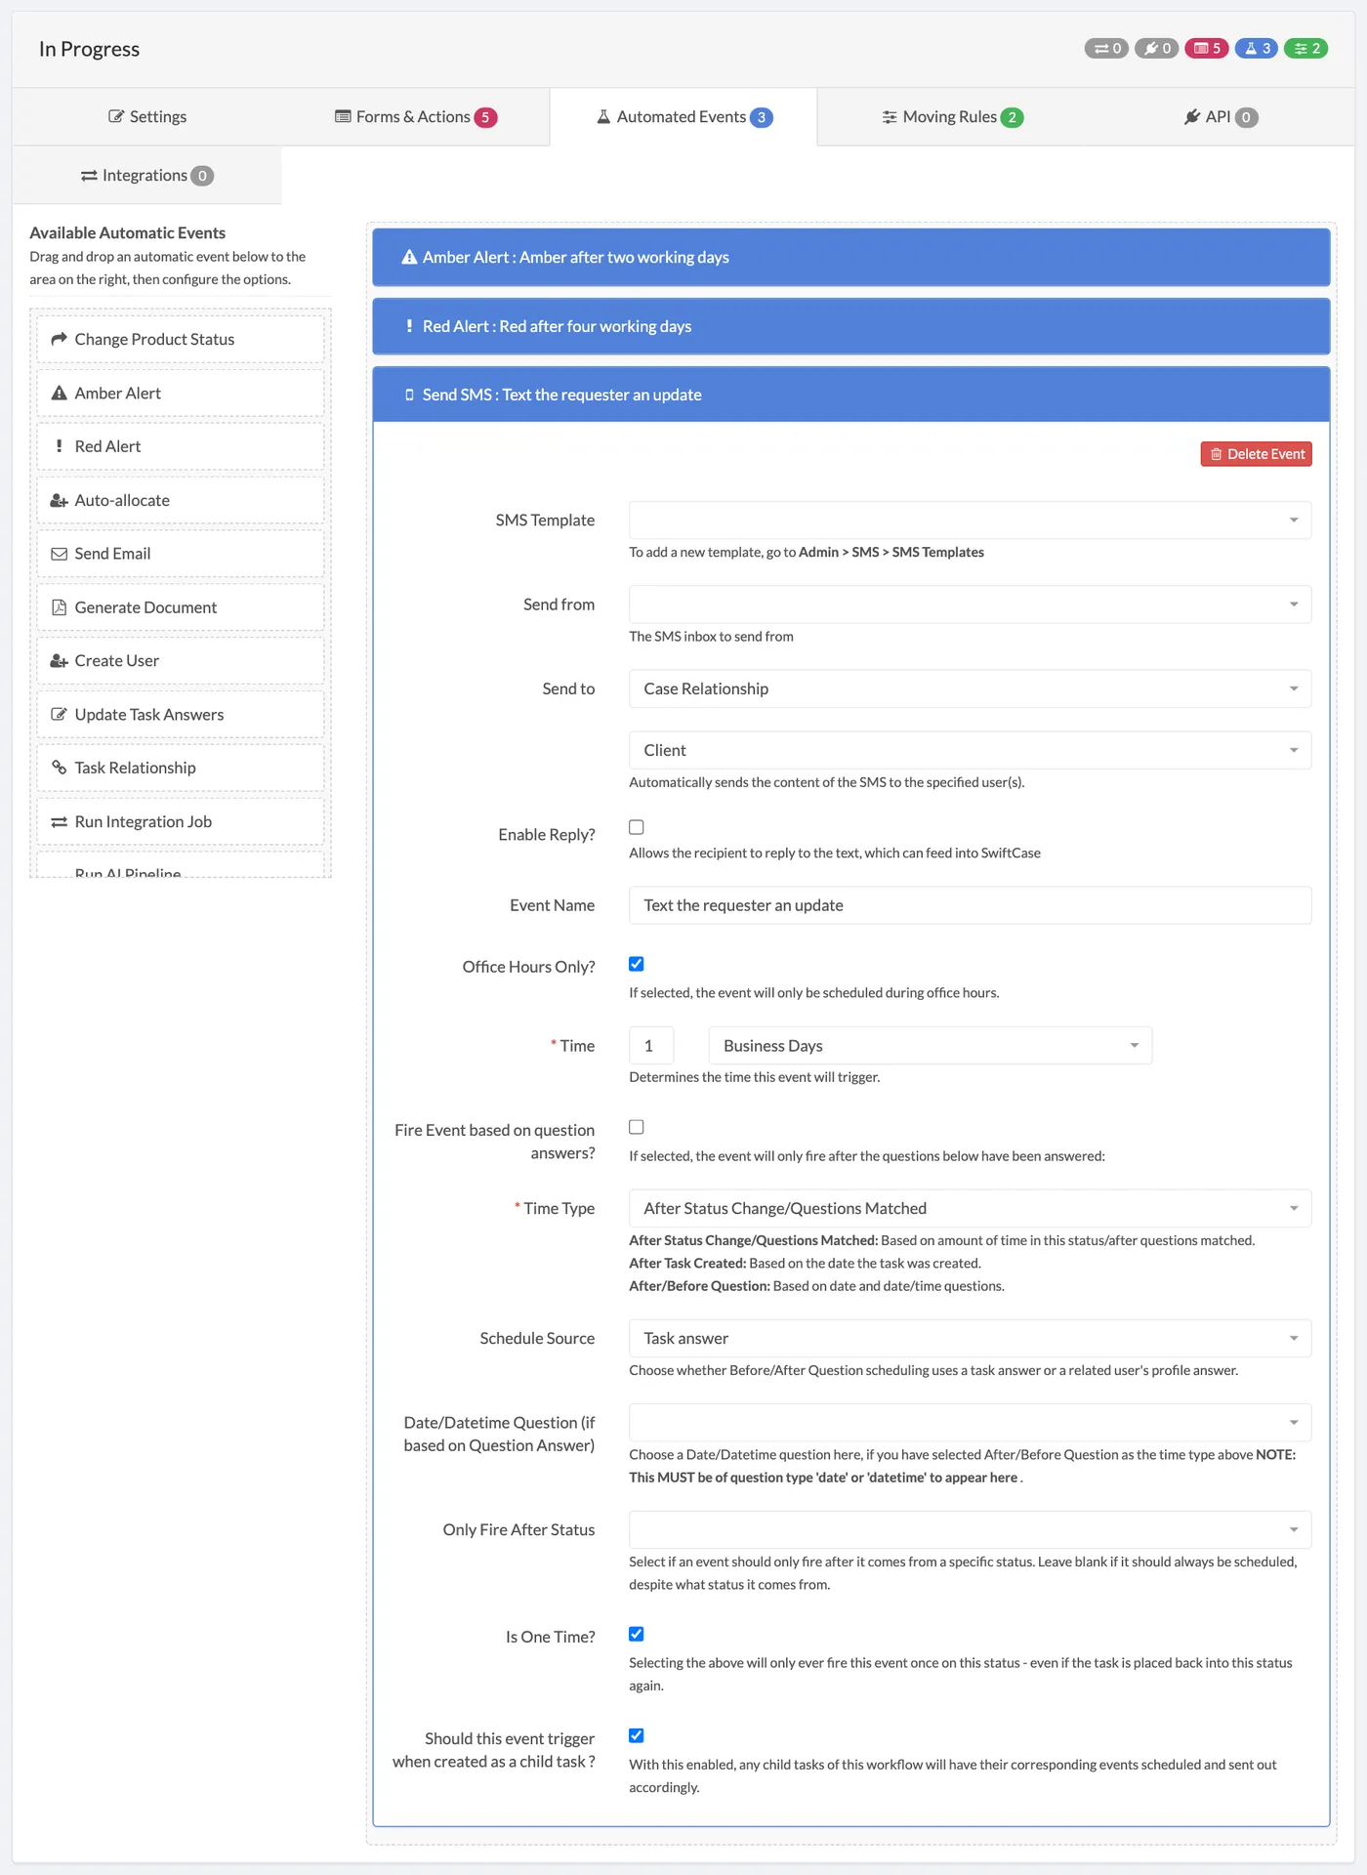This screenshot has height=1875, width=1367.
Task: Uncheck Office Hours Only checkbox
Action: tap(637, 964)
